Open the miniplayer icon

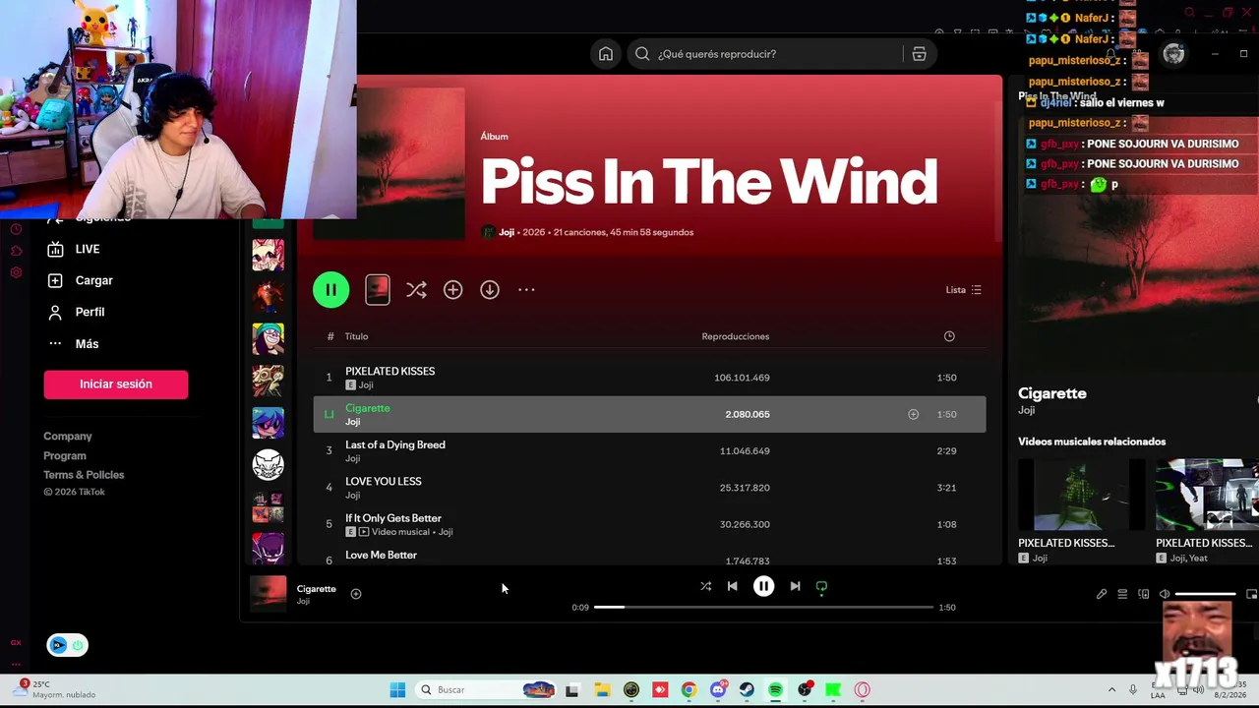click(1251, 594)
